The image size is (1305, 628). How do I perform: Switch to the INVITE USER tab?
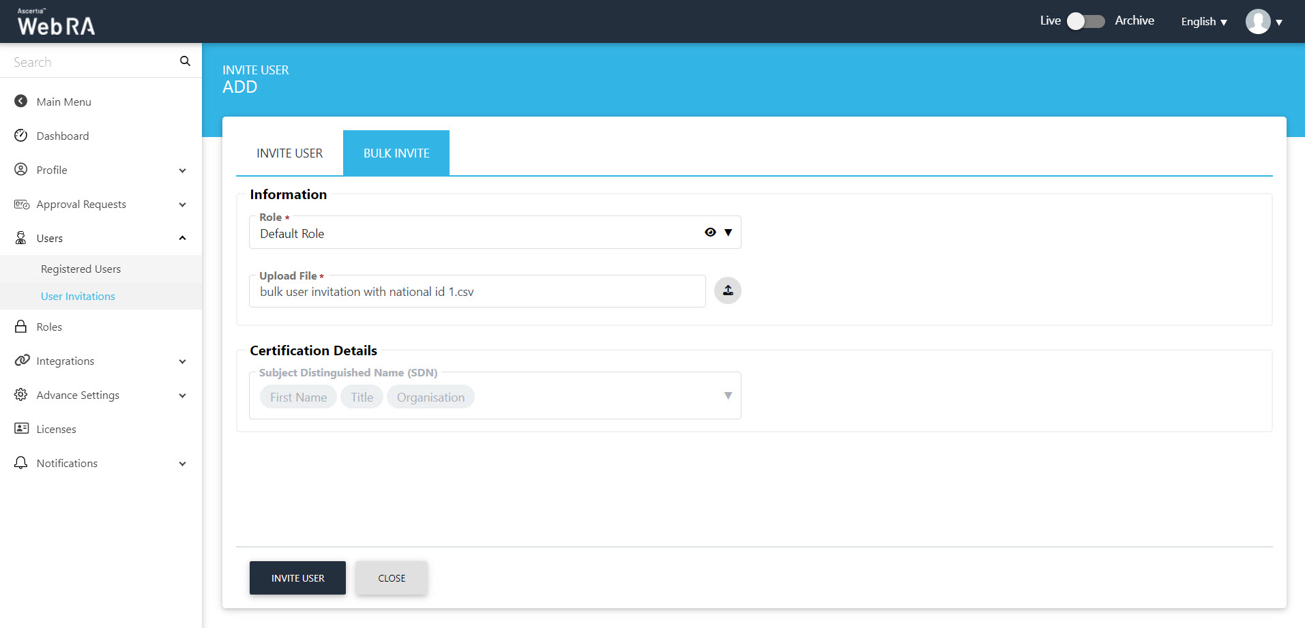point(289,153)
